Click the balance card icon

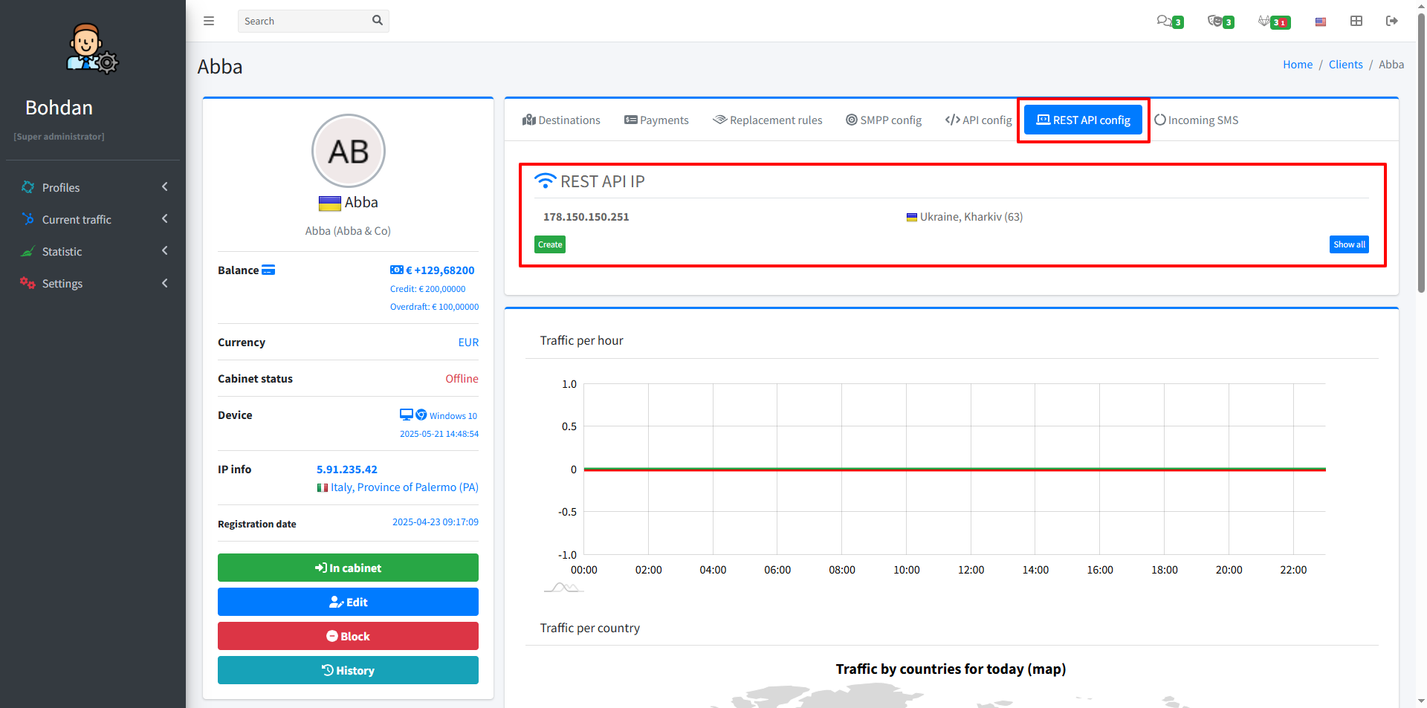(268, 270)
